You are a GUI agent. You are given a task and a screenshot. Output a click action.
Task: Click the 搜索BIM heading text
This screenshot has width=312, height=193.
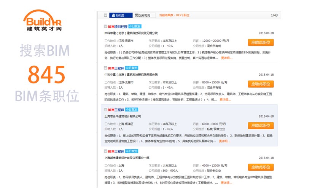pyautogui.click(x=45, y=50)
